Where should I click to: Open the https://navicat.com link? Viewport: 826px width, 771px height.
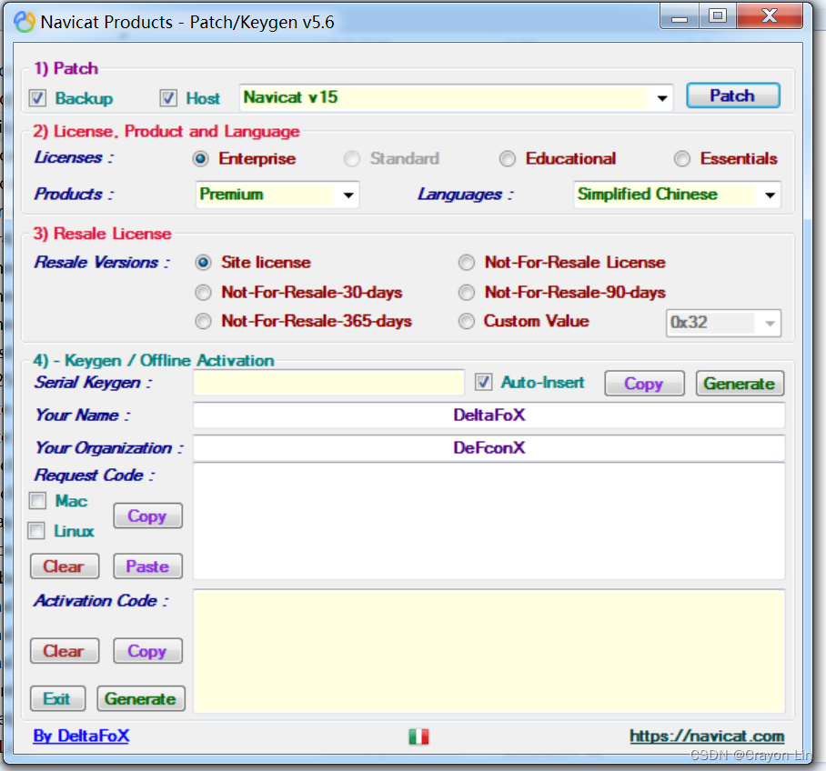(x=707, y=736)
